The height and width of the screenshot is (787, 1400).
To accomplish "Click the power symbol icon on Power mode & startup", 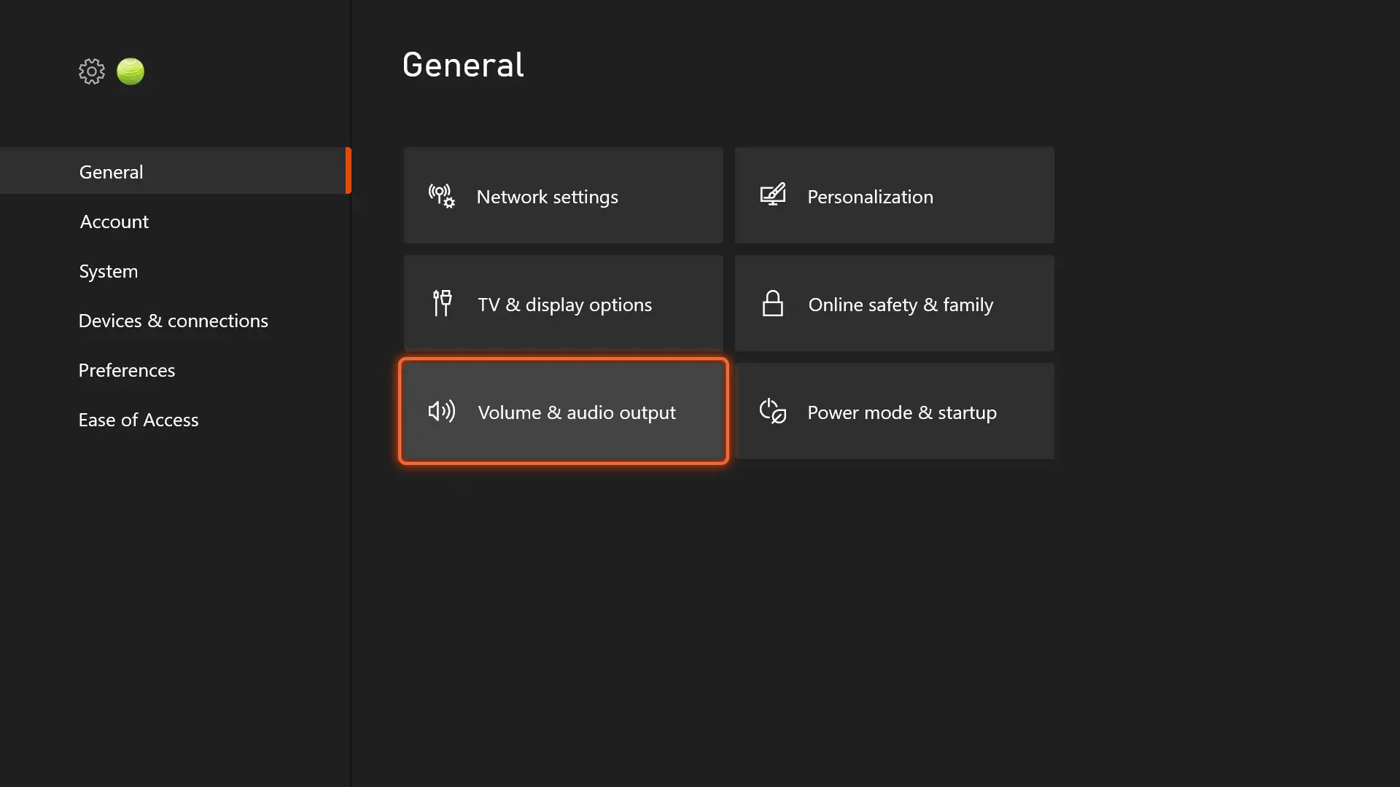I will [x=773, y=411].
